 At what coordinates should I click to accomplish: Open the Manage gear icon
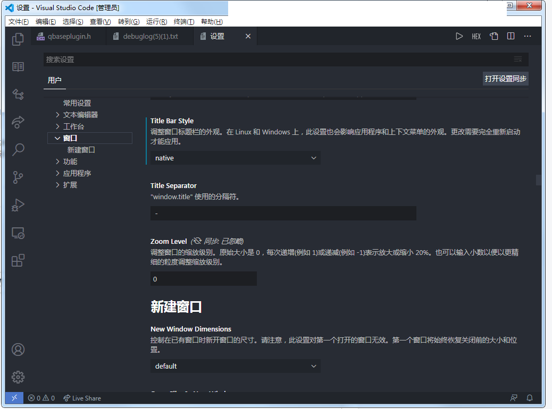pos(18,377)
